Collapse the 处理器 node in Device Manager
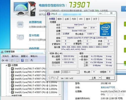The width and height of the screenshot is (126, 100). coord(6,65)
